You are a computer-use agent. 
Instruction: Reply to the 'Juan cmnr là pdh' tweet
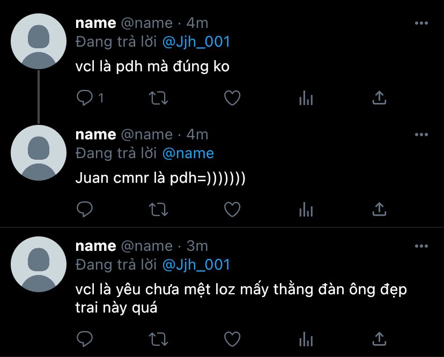click(85, 210)
